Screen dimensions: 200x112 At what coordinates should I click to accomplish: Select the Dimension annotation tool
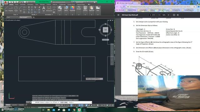pyautogui.click(x=49, y=9)
